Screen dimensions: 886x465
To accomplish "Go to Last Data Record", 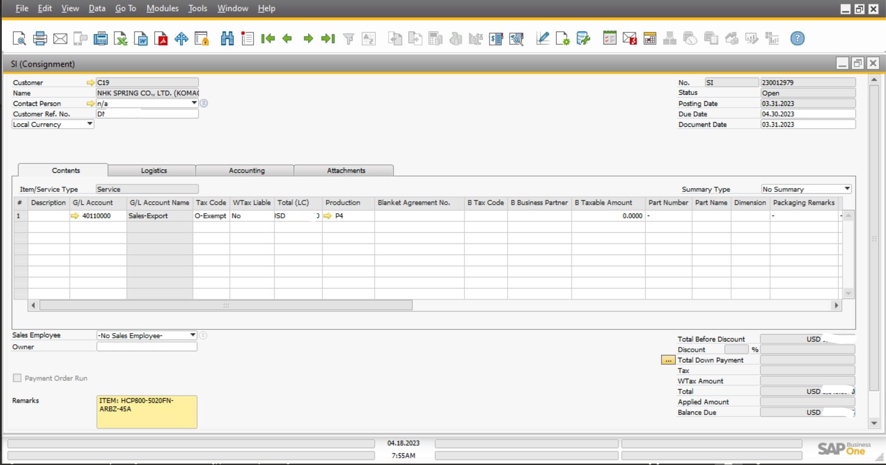I will tap(328, 39).
